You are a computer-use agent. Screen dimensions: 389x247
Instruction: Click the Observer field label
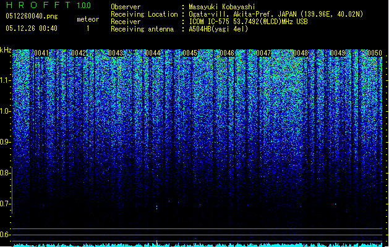coord(126,7)
